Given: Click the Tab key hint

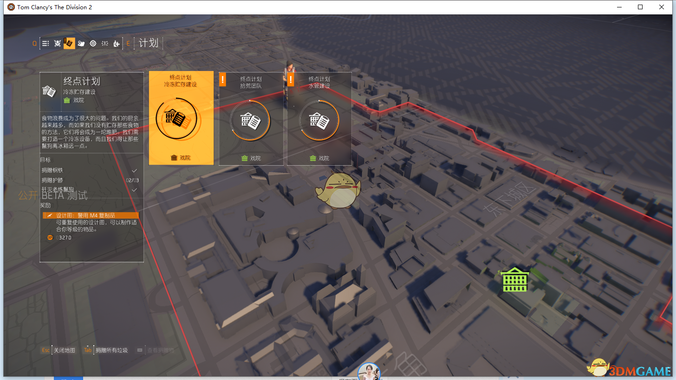Looking at the screenshot, I should 88,350.
